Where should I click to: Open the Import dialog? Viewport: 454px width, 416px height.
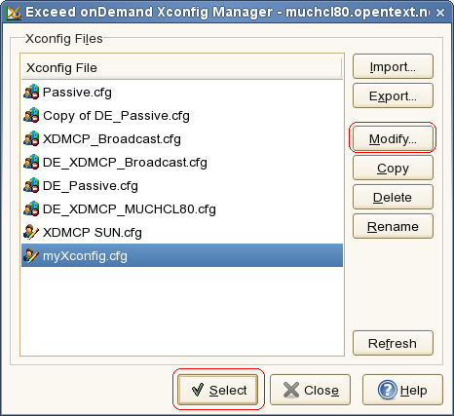pos(393,66)
